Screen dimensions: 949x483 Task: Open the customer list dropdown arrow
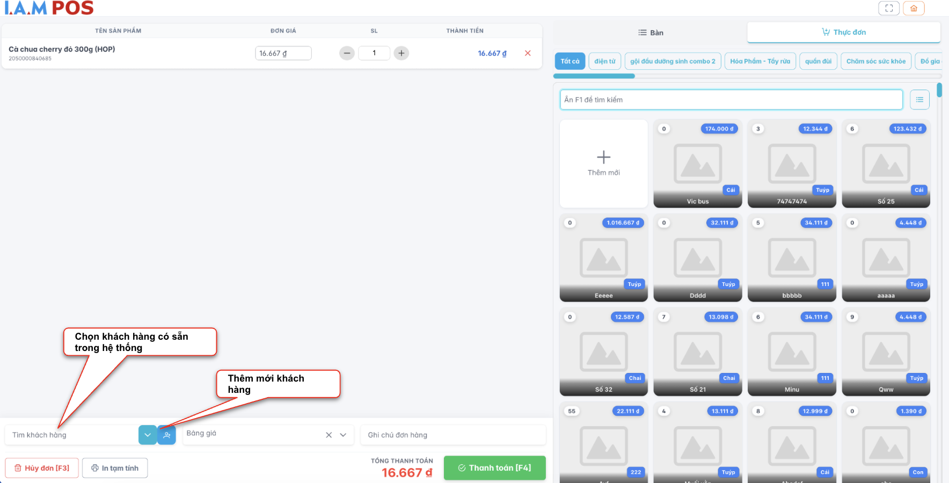(x=148, y=435)
